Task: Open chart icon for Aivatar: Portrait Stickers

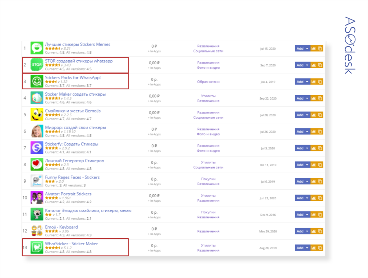Action: click(x=313, y=198)
